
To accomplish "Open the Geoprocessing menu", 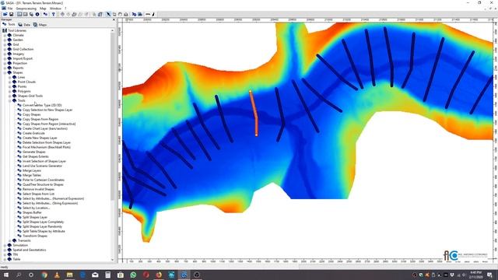I will [x=26, y=9].
